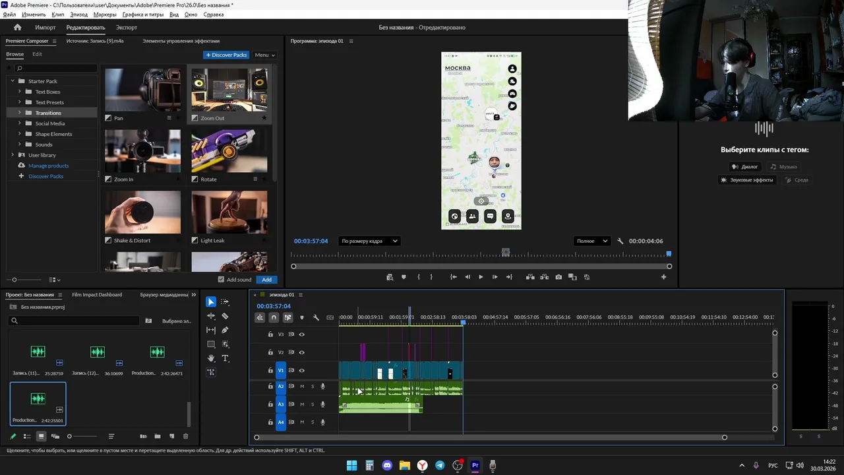The image size is (844, 475).
Task: Click the Program Monitor time ruler playhead
Action: point(669,253)
